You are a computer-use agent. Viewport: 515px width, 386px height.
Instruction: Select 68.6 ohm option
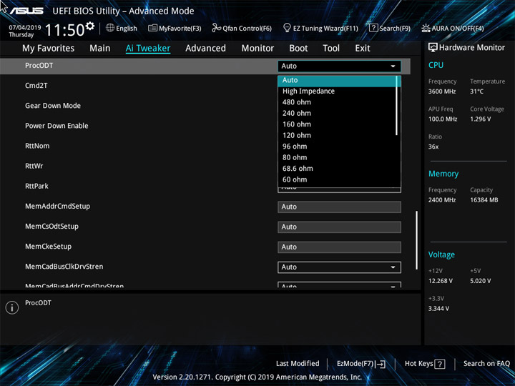tap(337, 169)
